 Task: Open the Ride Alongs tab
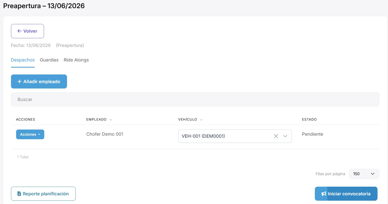76,60
